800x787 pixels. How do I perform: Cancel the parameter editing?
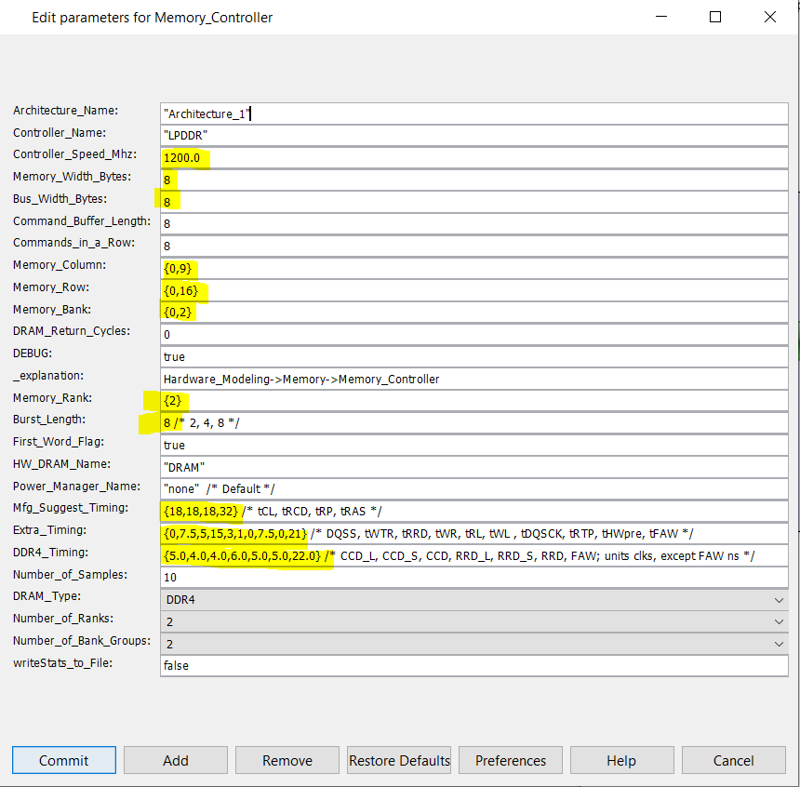tap(734, 760)
